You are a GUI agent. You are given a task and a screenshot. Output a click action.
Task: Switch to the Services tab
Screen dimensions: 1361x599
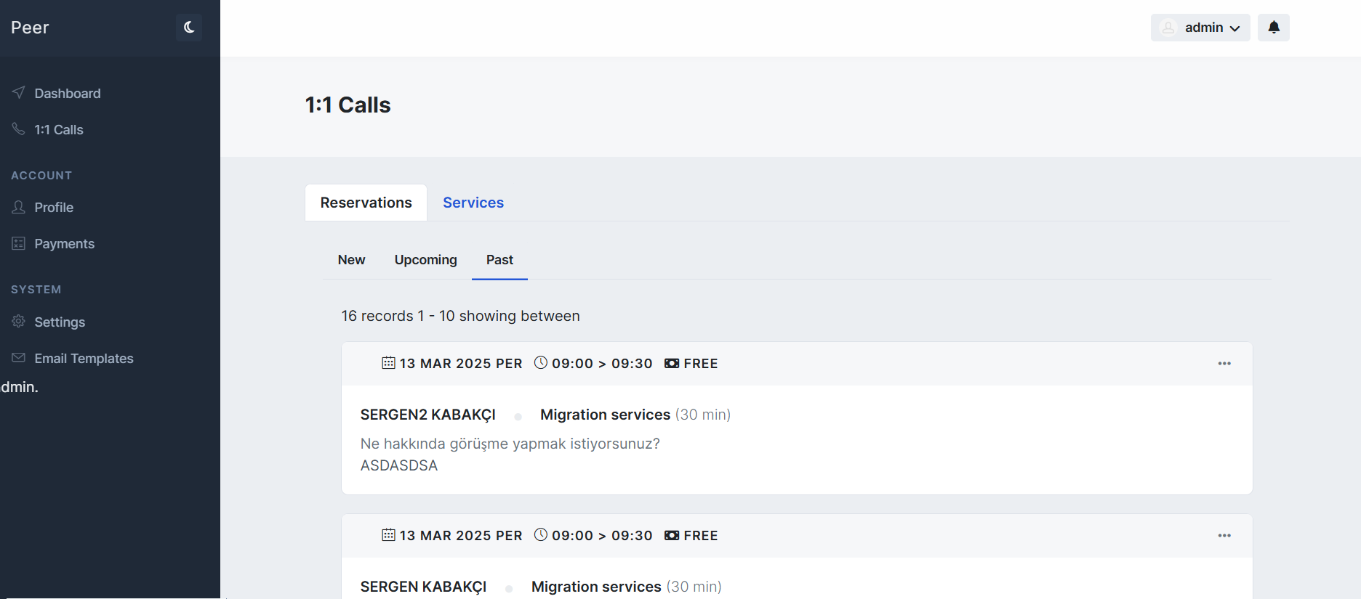473,203
